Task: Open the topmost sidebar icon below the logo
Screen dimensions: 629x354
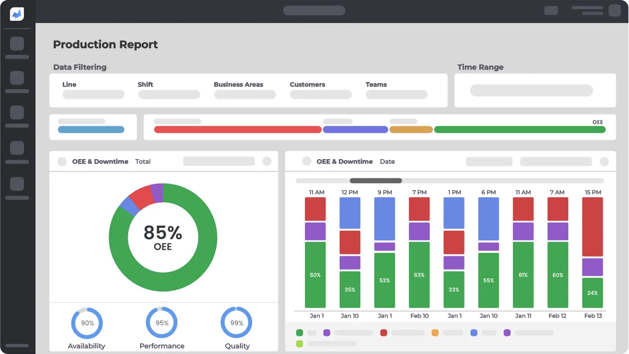Action: (17, 44)
